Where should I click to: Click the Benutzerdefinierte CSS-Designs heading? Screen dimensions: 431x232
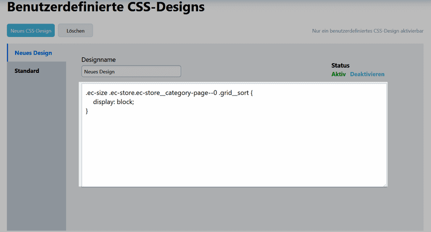click(106, 6)
